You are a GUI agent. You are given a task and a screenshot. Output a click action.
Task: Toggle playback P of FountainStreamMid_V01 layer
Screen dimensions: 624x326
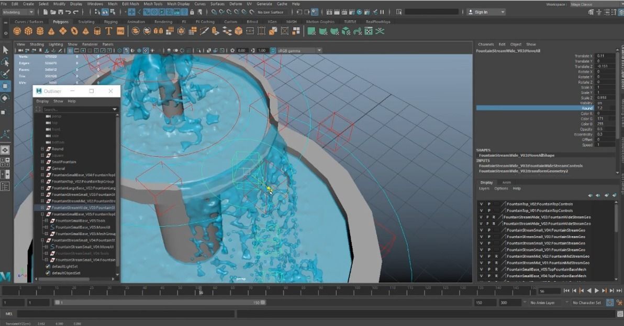489,263
